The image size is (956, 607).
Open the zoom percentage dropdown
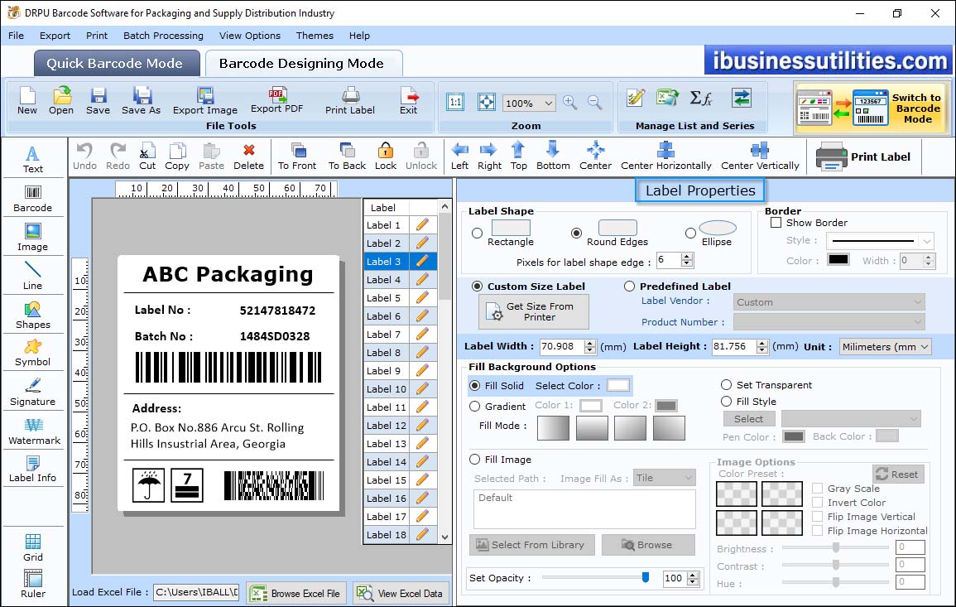pos(548,103)
